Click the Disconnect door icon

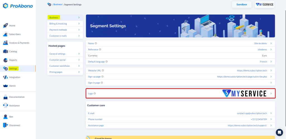(x=6, y=125)
